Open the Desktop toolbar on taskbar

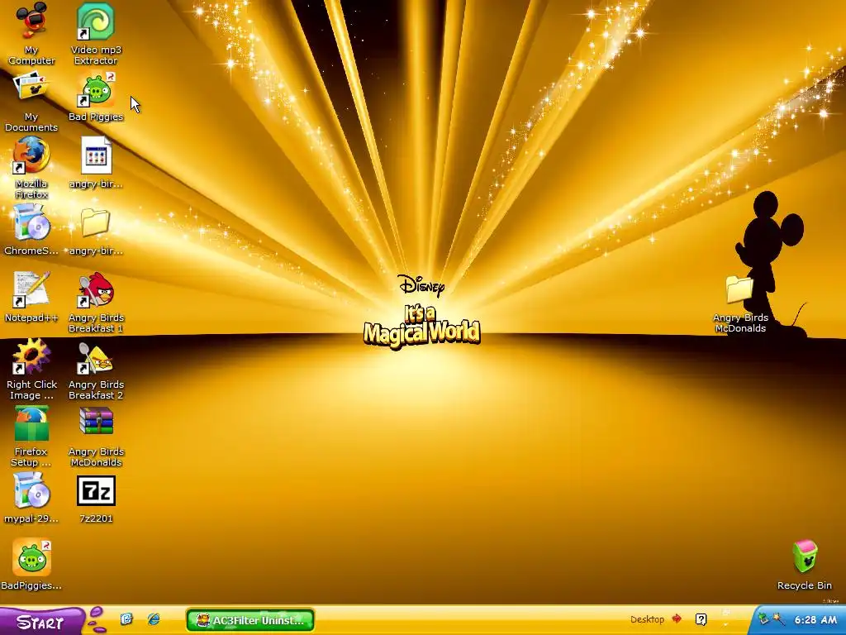click(x=647, y=619)
